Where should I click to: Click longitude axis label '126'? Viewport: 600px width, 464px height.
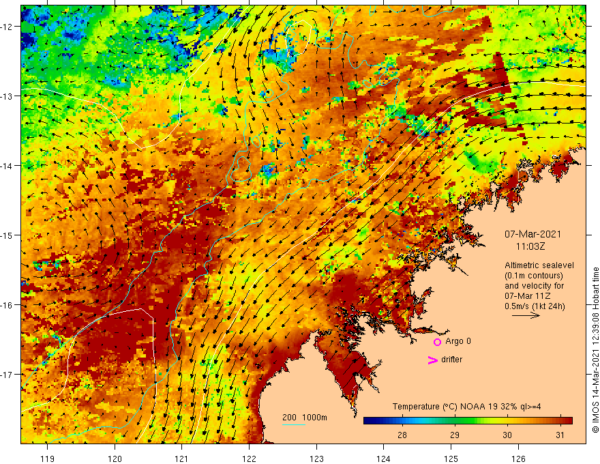pos(518,459)
